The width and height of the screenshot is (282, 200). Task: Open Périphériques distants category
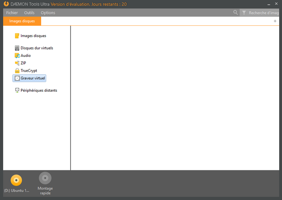pos(39,90)
